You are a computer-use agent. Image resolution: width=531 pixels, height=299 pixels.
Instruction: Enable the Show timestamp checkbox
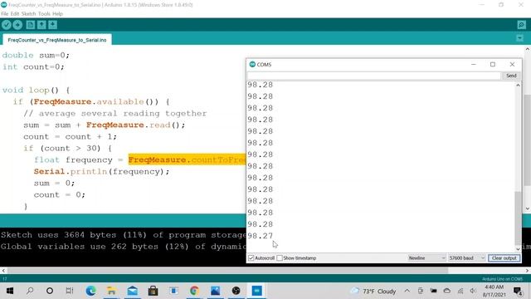pos(280,258)
